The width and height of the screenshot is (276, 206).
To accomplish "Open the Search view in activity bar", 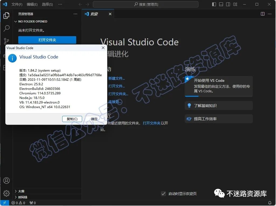I will 6,28.
